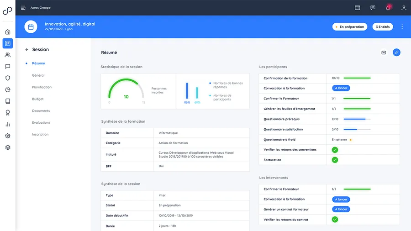Open the notifications bell
Image resolution: width=411 pixels, height=231 pixels.
click(388, 8)
